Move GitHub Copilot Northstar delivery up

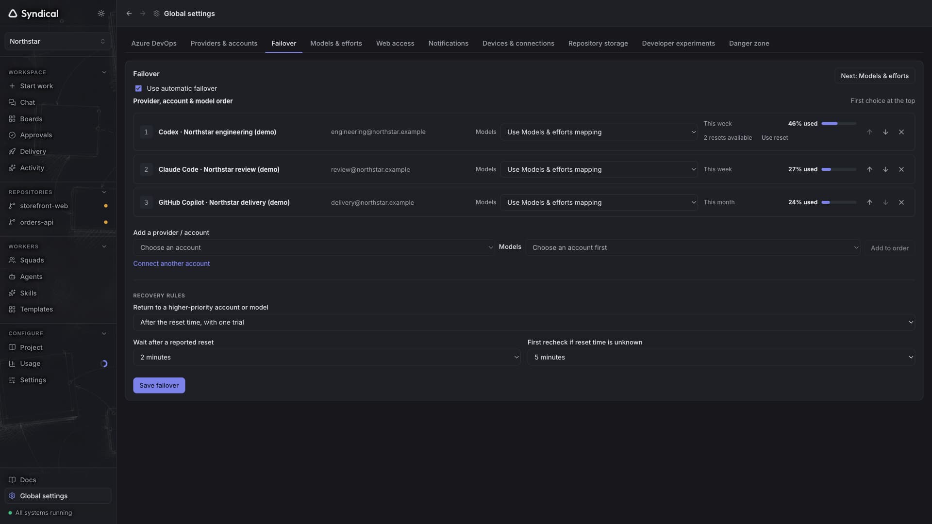869,202
